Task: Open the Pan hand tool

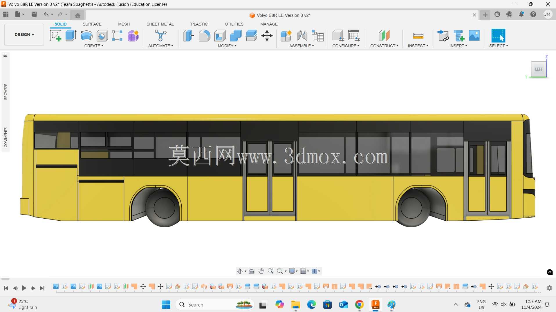Action: 261,271
